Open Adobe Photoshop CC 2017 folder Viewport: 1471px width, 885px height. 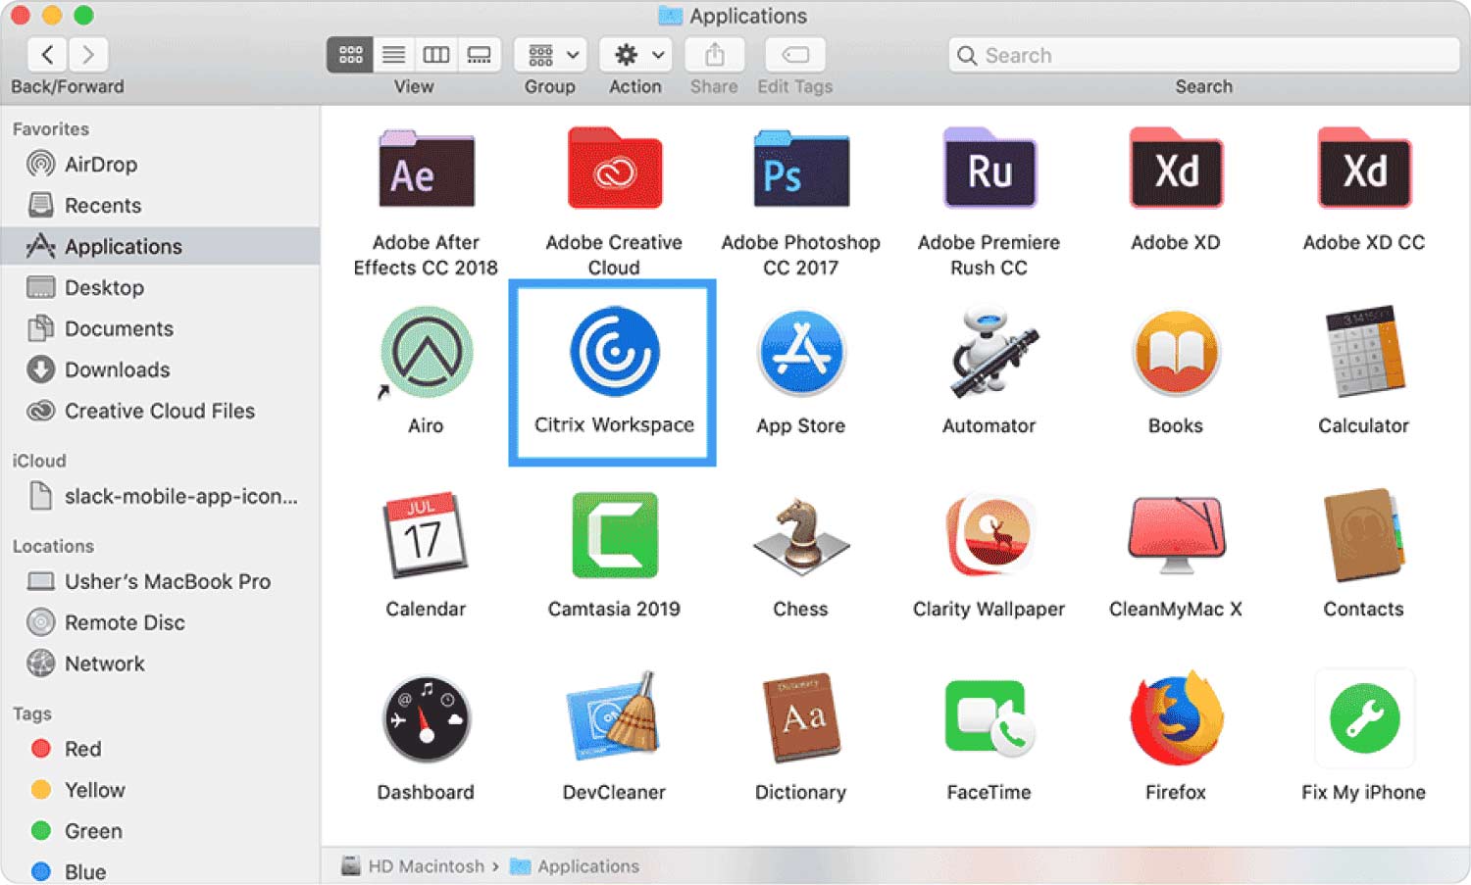click(801, 168)
